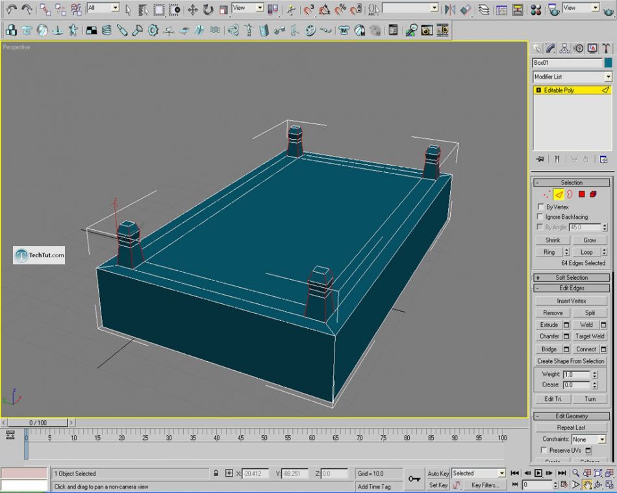617x493 pixels.
Task: Collapse the Edit Geometry rollout
Action: click(x=572, y=416)
